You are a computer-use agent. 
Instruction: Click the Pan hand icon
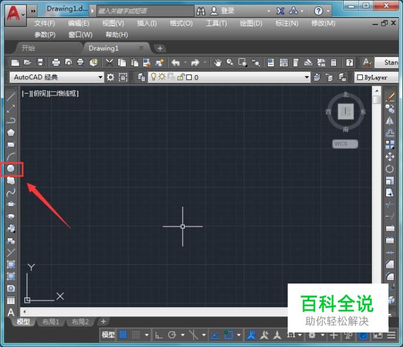218,62
